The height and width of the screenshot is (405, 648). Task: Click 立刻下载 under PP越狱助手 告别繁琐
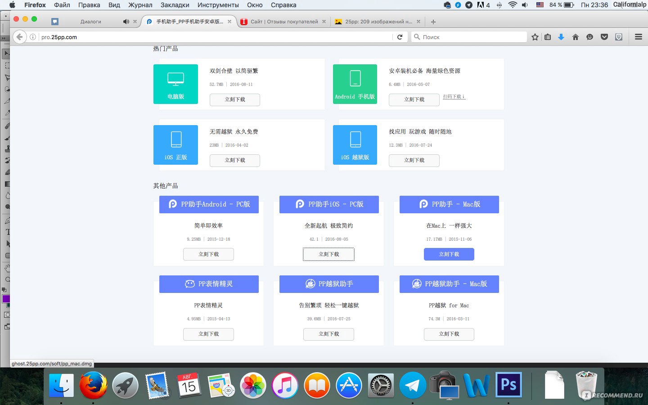(328, 334)
